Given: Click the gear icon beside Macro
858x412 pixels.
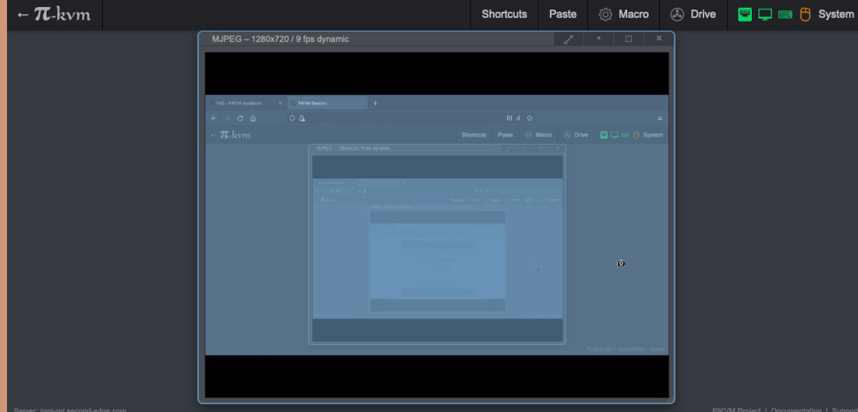Looking at the screenshot, I should pyautogui.click(x=605, y=14).
